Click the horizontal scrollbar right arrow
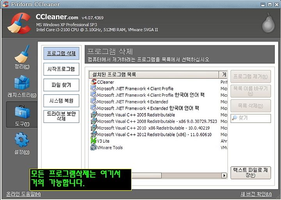Image resolution: width=281 pixels, height=200 pixels. point(224,175)
